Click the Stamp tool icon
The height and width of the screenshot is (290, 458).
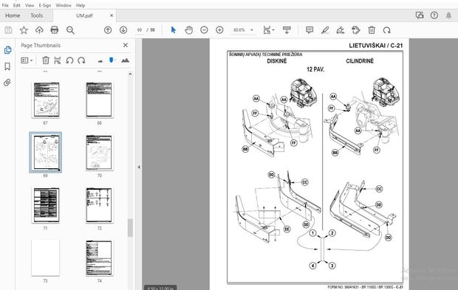(x=356, y=30)
